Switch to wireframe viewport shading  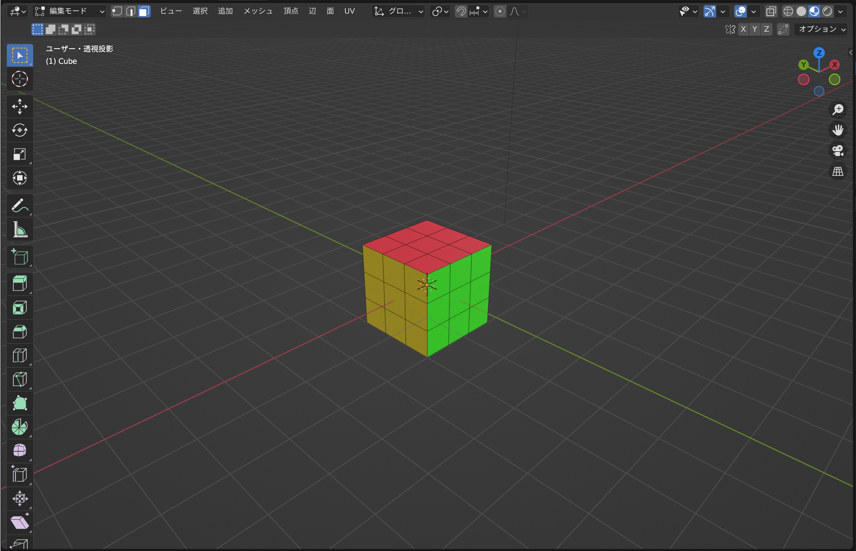788,12
